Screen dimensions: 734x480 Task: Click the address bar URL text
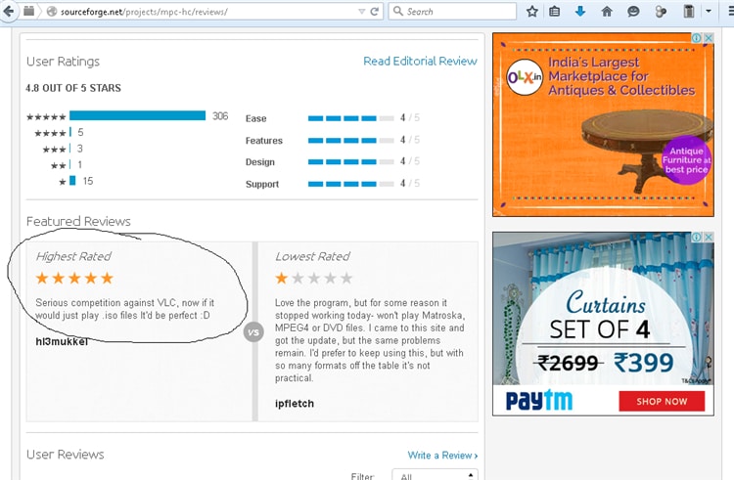[144, 12]
